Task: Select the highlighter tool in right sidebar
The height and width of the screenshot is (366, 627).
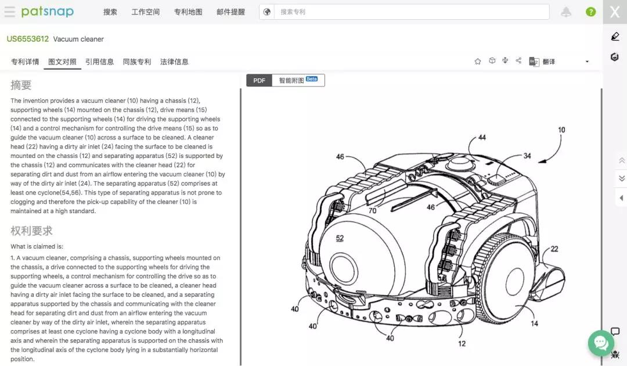Action: pos(615,37)
